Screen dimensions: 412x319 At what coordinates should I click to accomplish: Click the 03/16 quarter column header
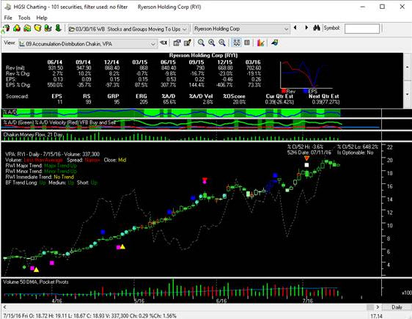(253, 62)
